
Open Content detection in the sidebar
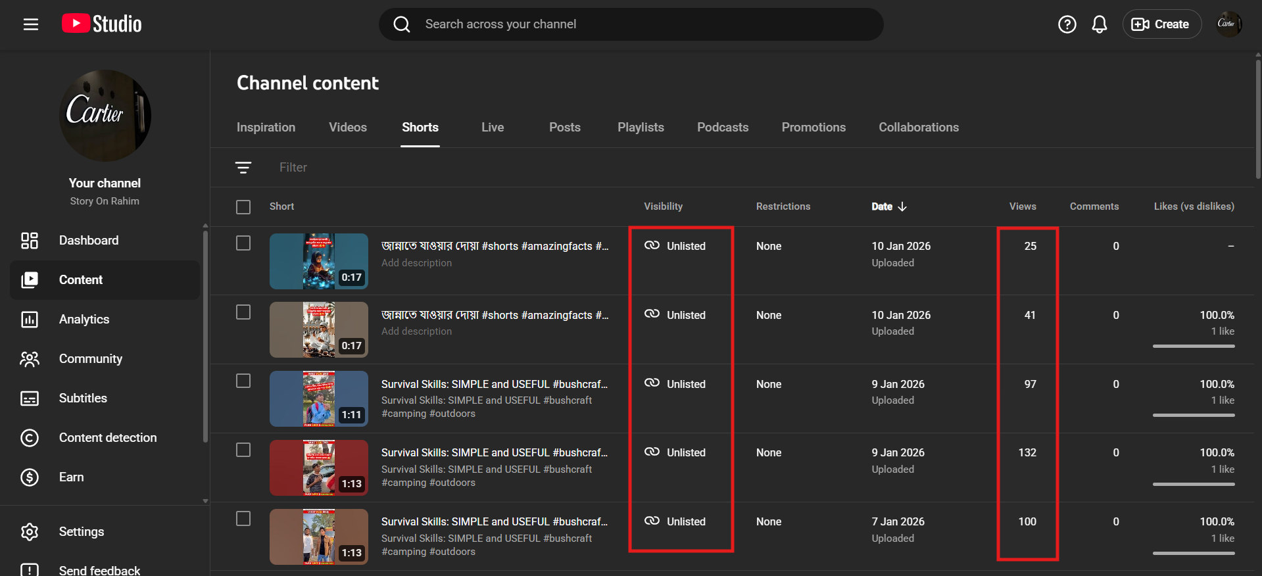108,438
